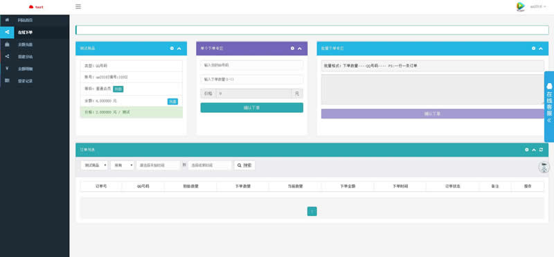Click the yen symbol icon in the sidebar
Image resolution: width=554 pixels, height=257 pixels.
[x=7, y=68]
